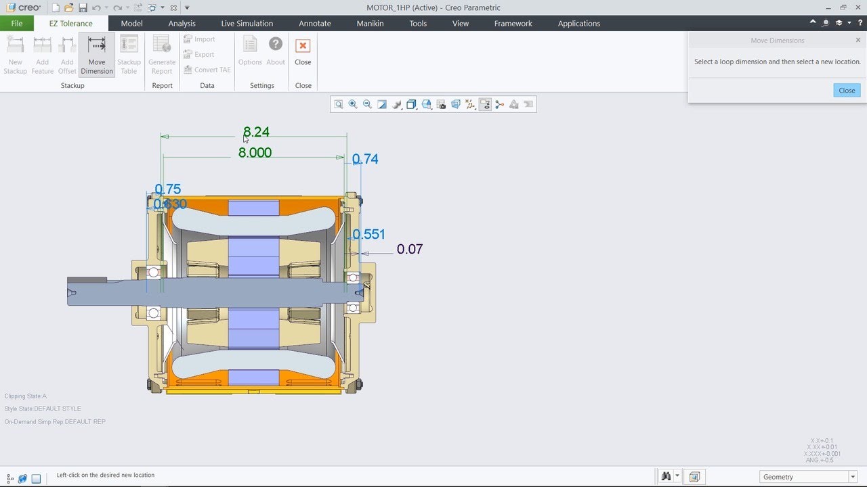Switch to the Tools tab
This screenshot has width=867, height=487.
tap(418, 23)
